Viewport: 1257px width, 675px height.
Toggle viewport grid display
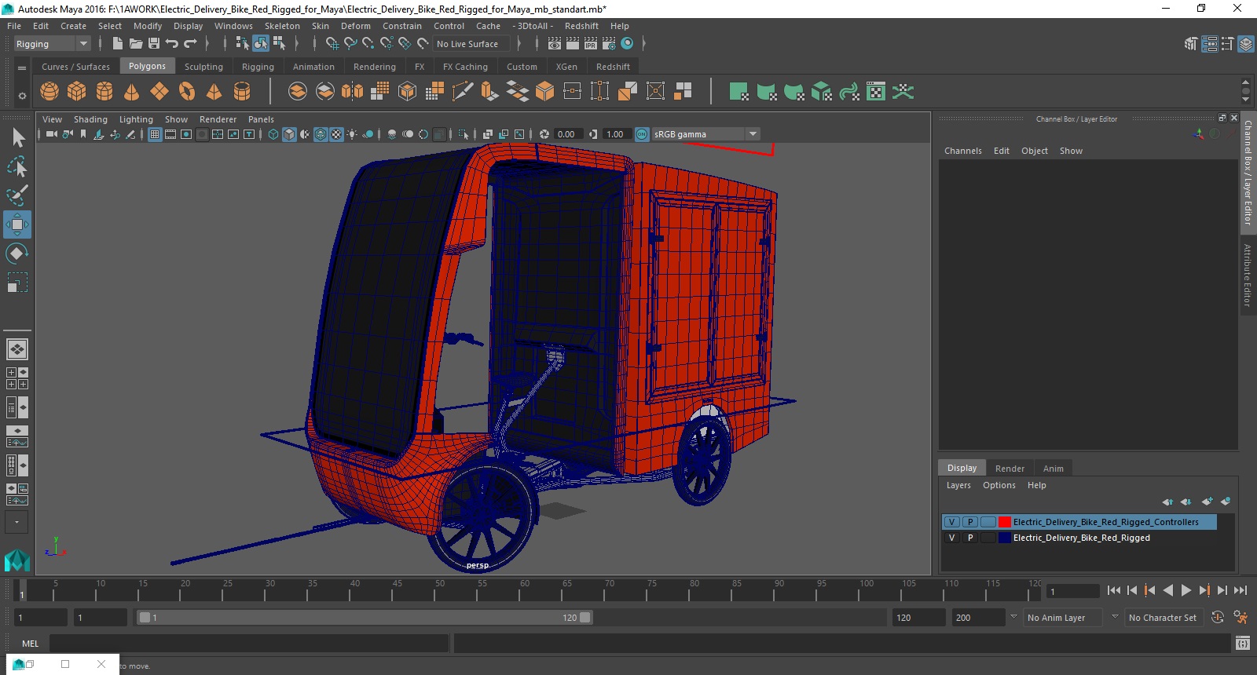click(x=155, y=134)
